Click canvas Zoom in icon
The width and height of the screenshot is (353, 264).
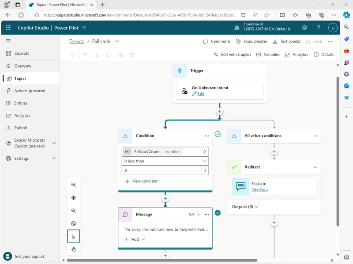[73, 185]
